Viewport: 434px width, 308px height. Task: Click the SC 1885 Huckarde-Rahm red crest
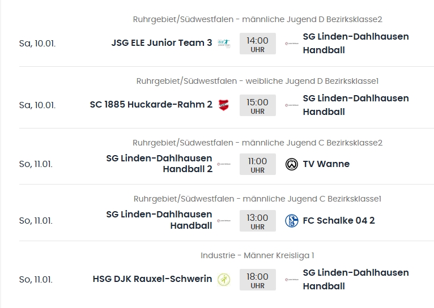coord(223,105)
